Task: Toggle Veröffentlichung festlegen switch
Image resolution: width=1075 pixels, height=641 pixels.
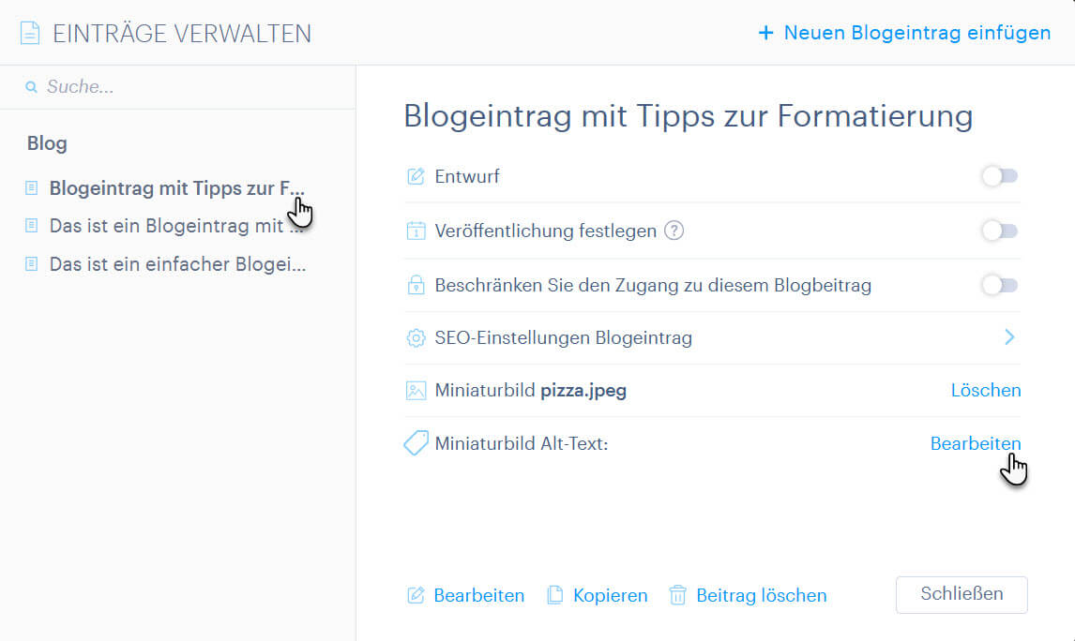Action: (1000, 231)
